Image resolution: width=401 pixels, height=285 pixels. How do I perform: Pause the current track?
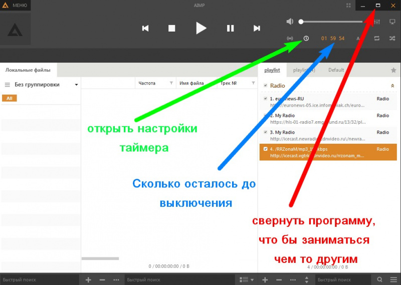(x=230, y=29)
